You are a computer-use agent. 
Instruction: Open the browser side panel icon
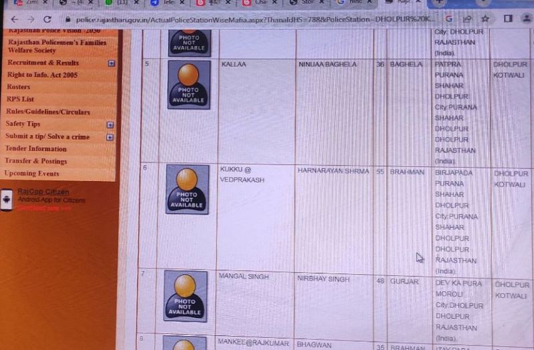tap(507, 19)
